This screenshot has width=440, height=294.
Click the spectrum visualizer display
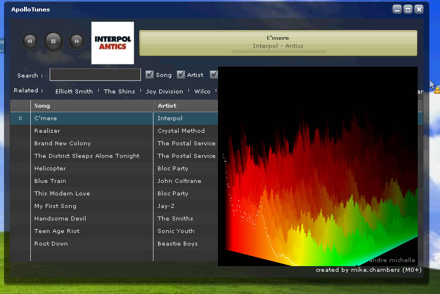[318, 166]
